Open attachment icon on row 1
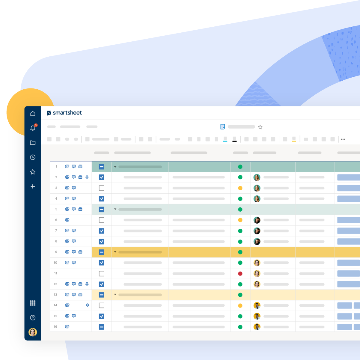Screen dimensions: 360x360 click(x=67, y=166)
